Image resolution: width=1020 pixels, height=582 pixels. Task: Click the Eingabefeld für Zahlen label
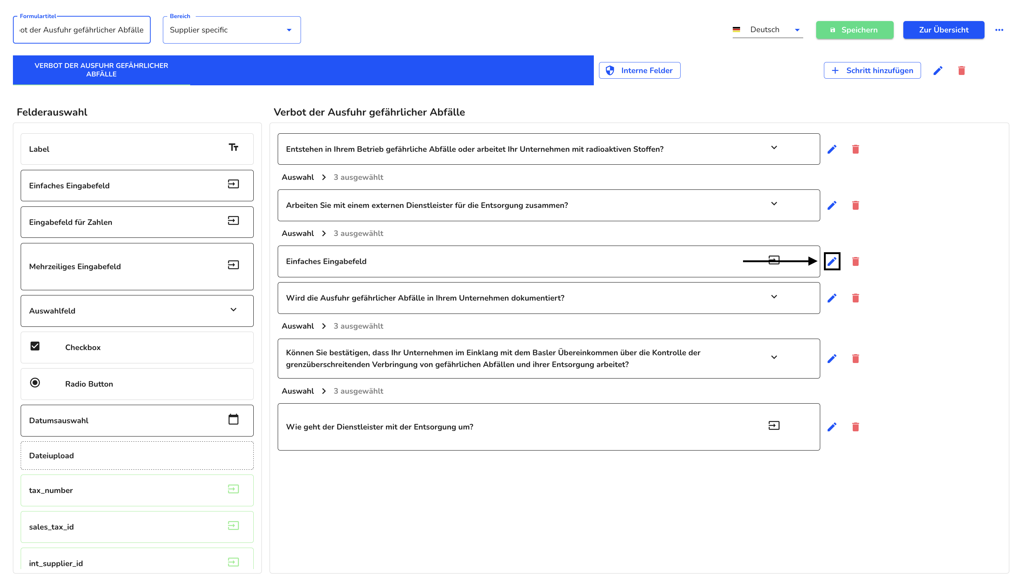pos(70,222)
